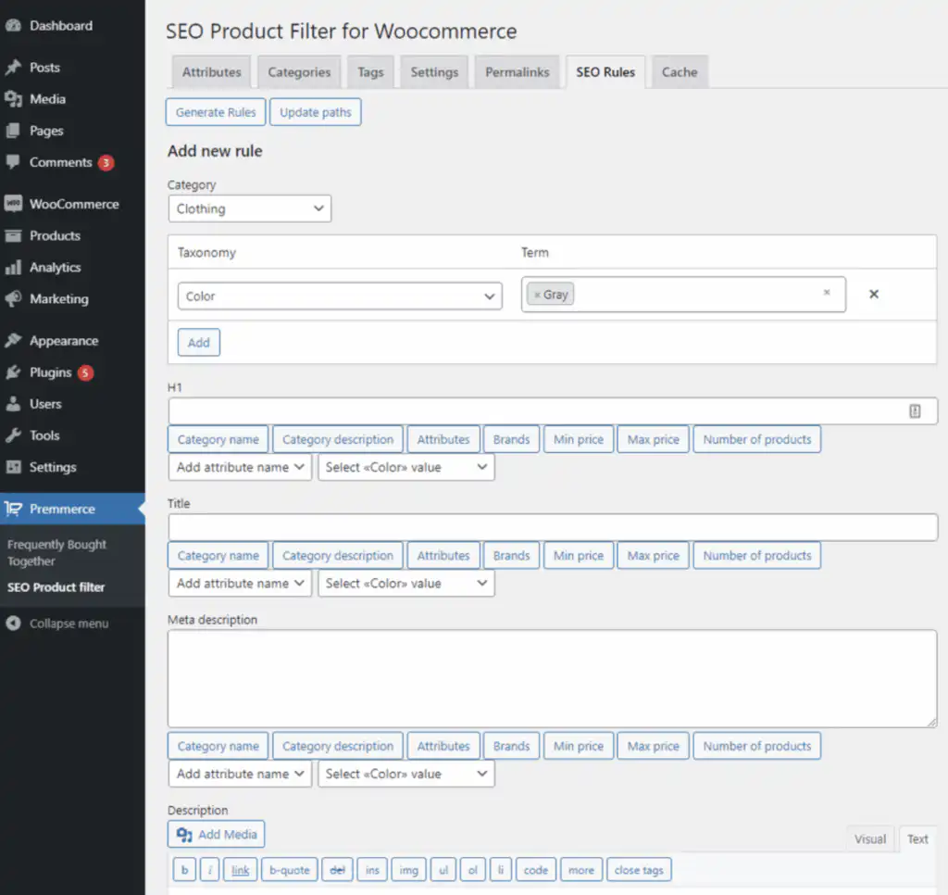Select the SEO Rules tab
The image size is (948, 895).
[605, 72]
